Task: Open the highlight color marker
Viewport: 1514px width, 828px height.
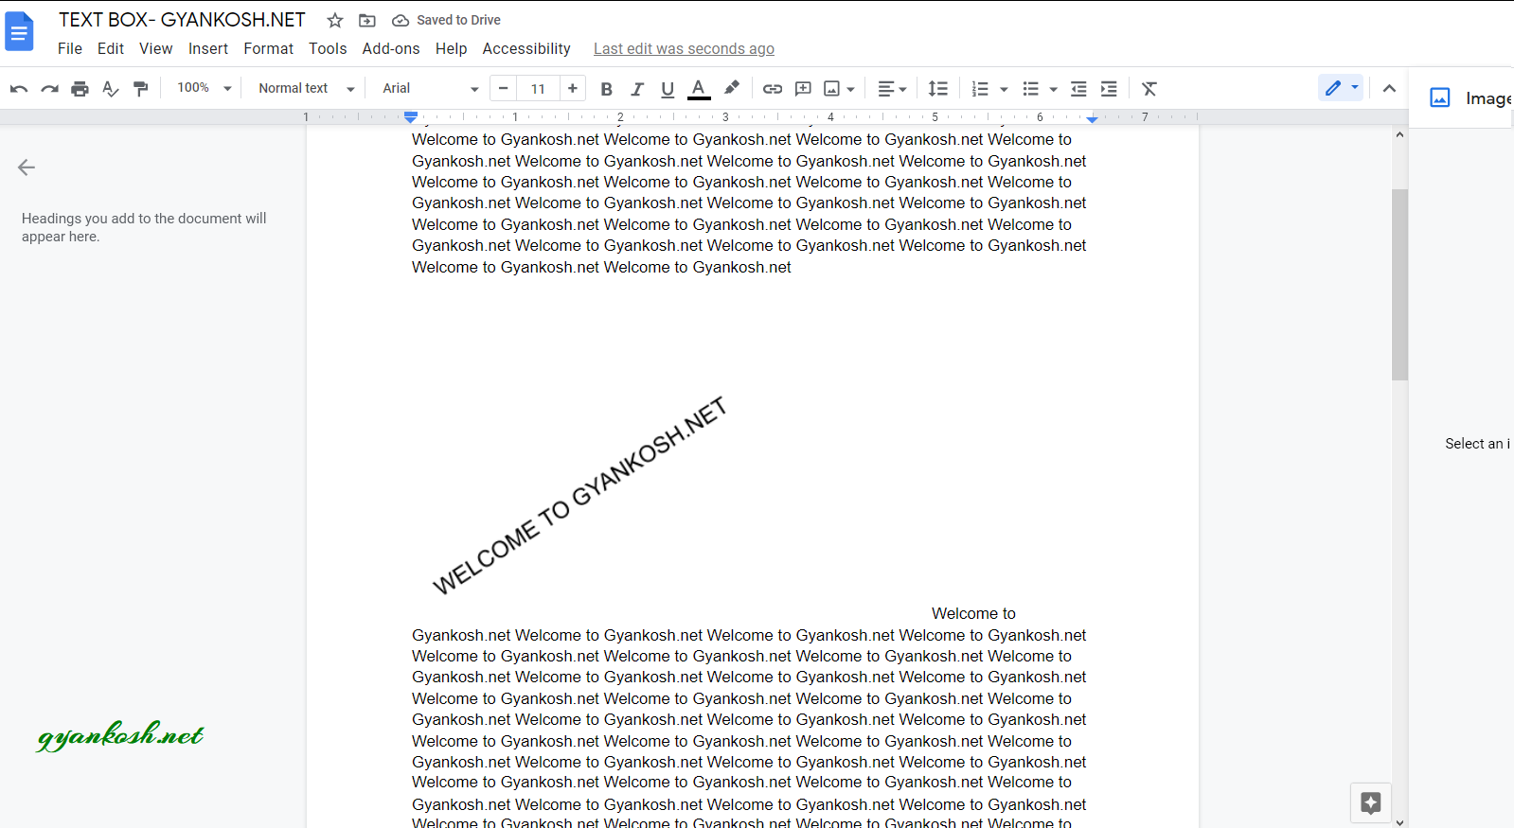Action: click(x=731, y=89)
